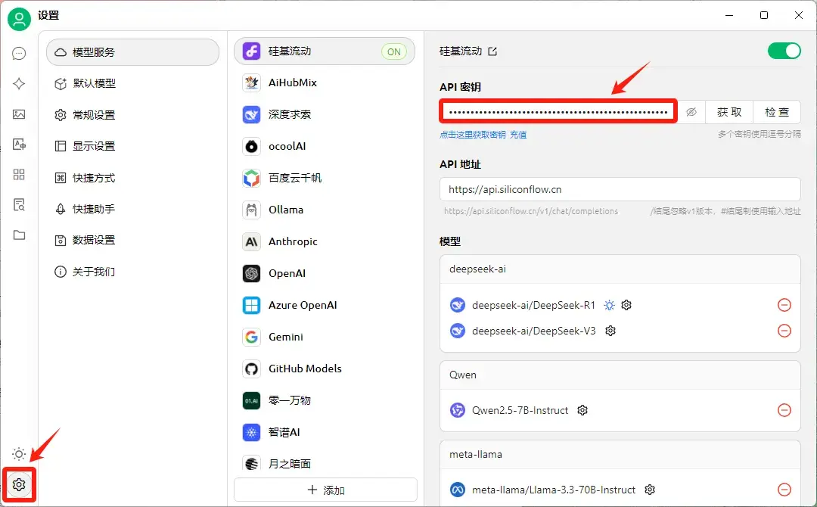Select 显示设置 settings menu
The height and width of the screenshot is (507, 817).
(x=132, y=146)
